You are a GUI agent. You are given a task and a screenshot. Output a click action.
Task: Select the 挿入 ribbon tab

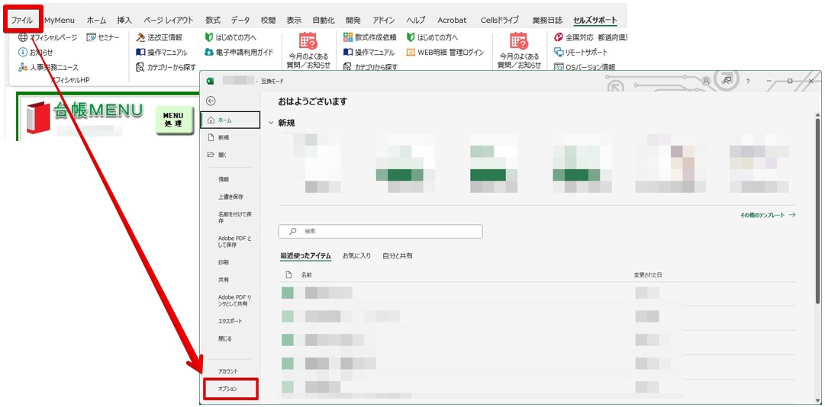click(x=124, y=21)
